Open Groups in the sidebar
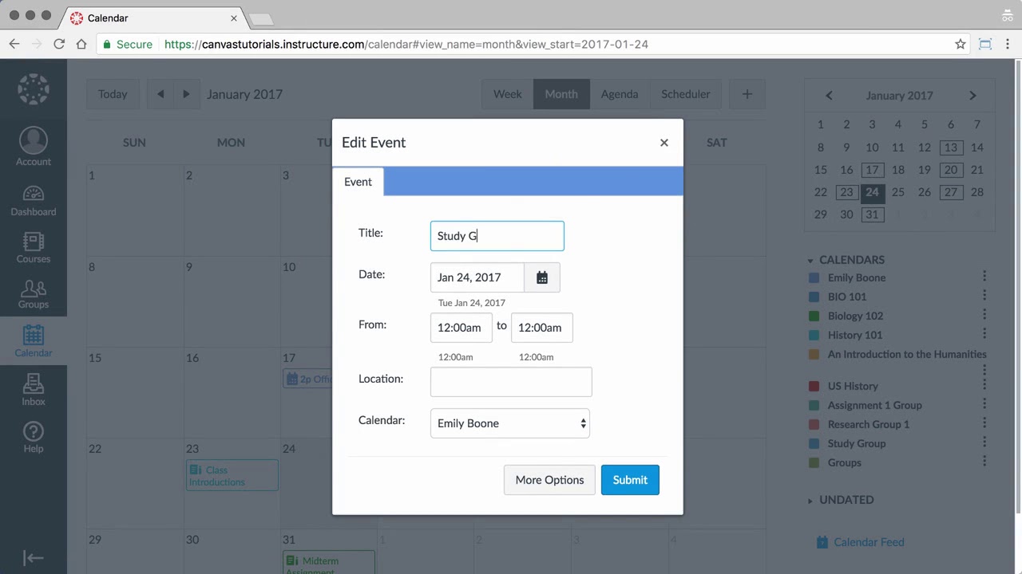Screen dimensions: 1022x574 34,294
